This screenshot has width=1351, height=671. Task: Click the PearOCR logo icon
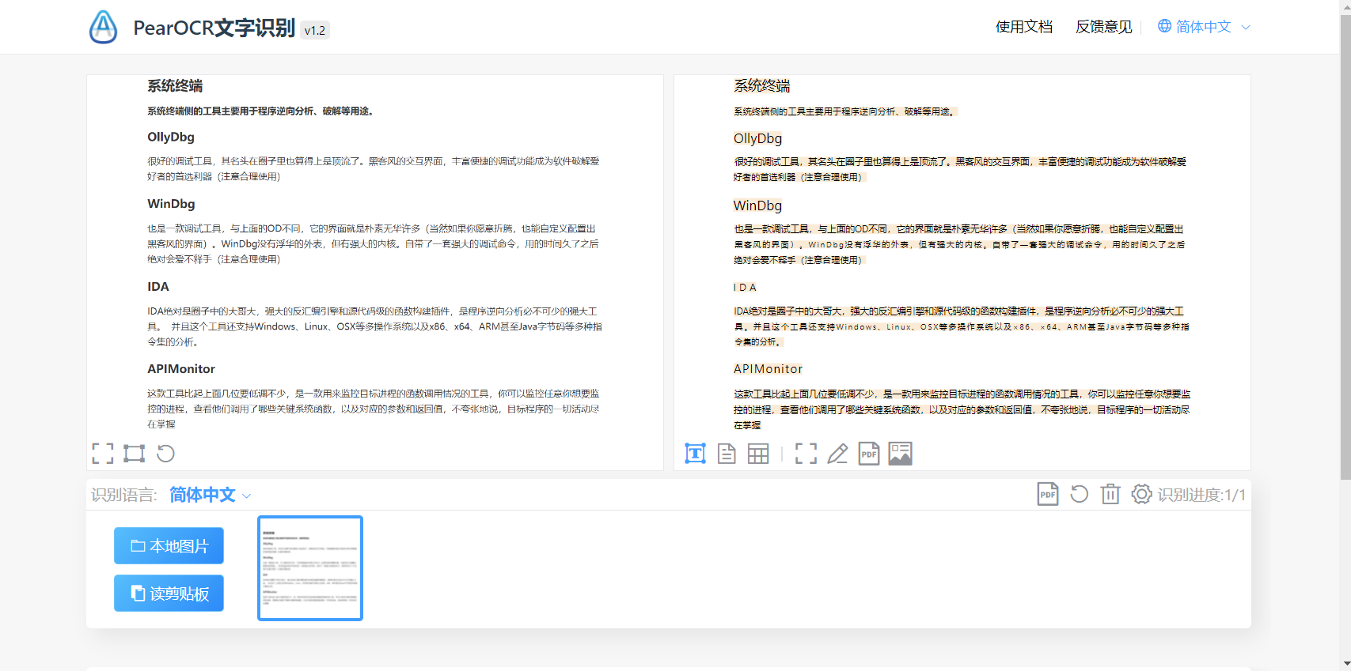pos(103,27)
